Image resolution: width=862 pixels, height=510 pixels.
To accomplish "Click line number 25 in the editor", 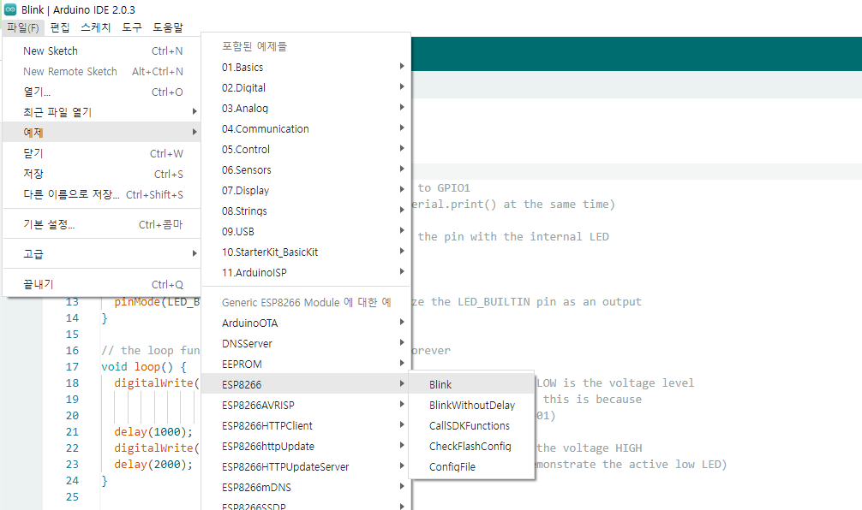I will (x=72, y=497).
